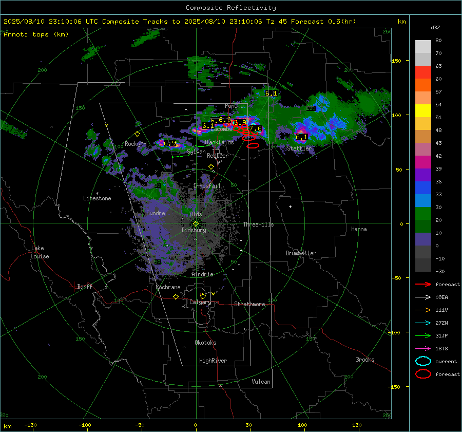Click the red swatch between 65 and 60 dBZ
This screenshot has height=432, width=462.
pyautogui.click(x=423, y=72)
